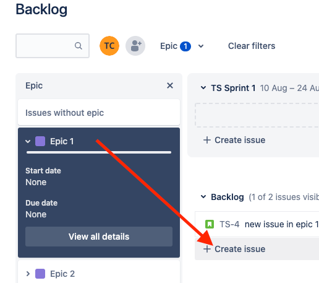Click the plus icon under TS Sprint 1
This screenshot has height=283, width=319.
[207, 140]
